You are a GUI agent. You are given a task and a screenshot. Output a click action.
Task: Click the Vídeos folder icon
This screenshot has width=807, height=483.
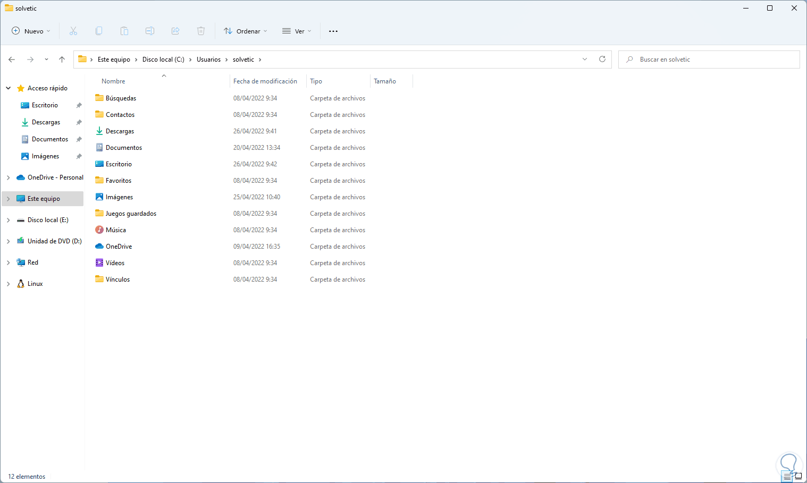point(99,262)
